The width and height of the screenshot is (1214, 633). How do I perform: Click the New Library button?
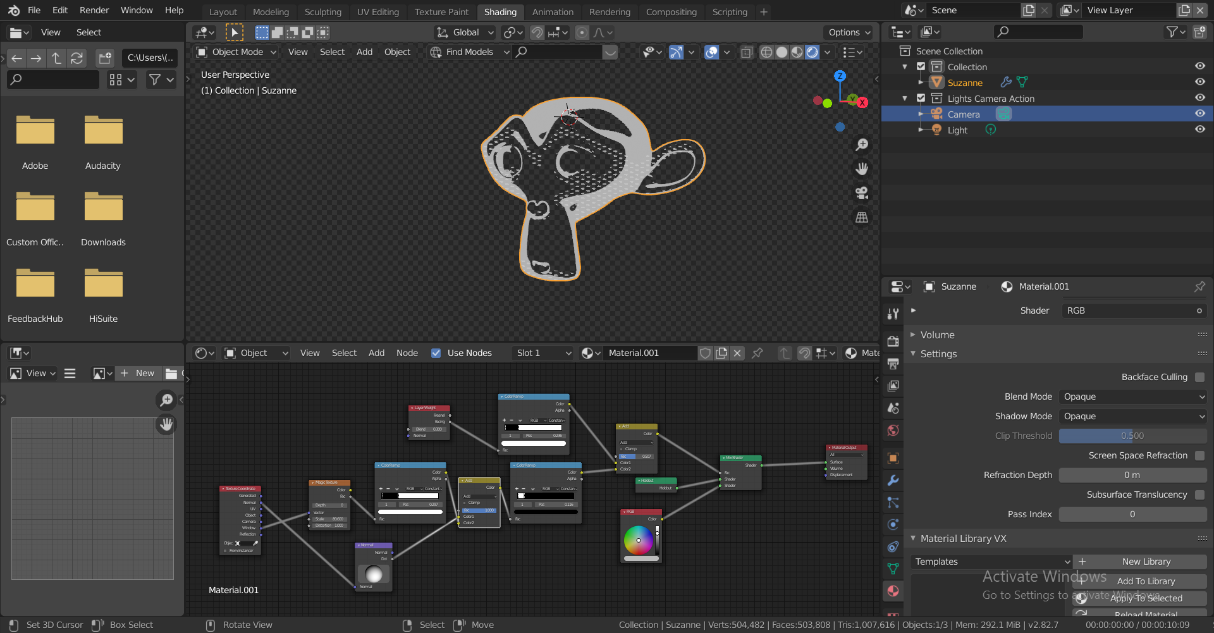(x=1146, y=562)
